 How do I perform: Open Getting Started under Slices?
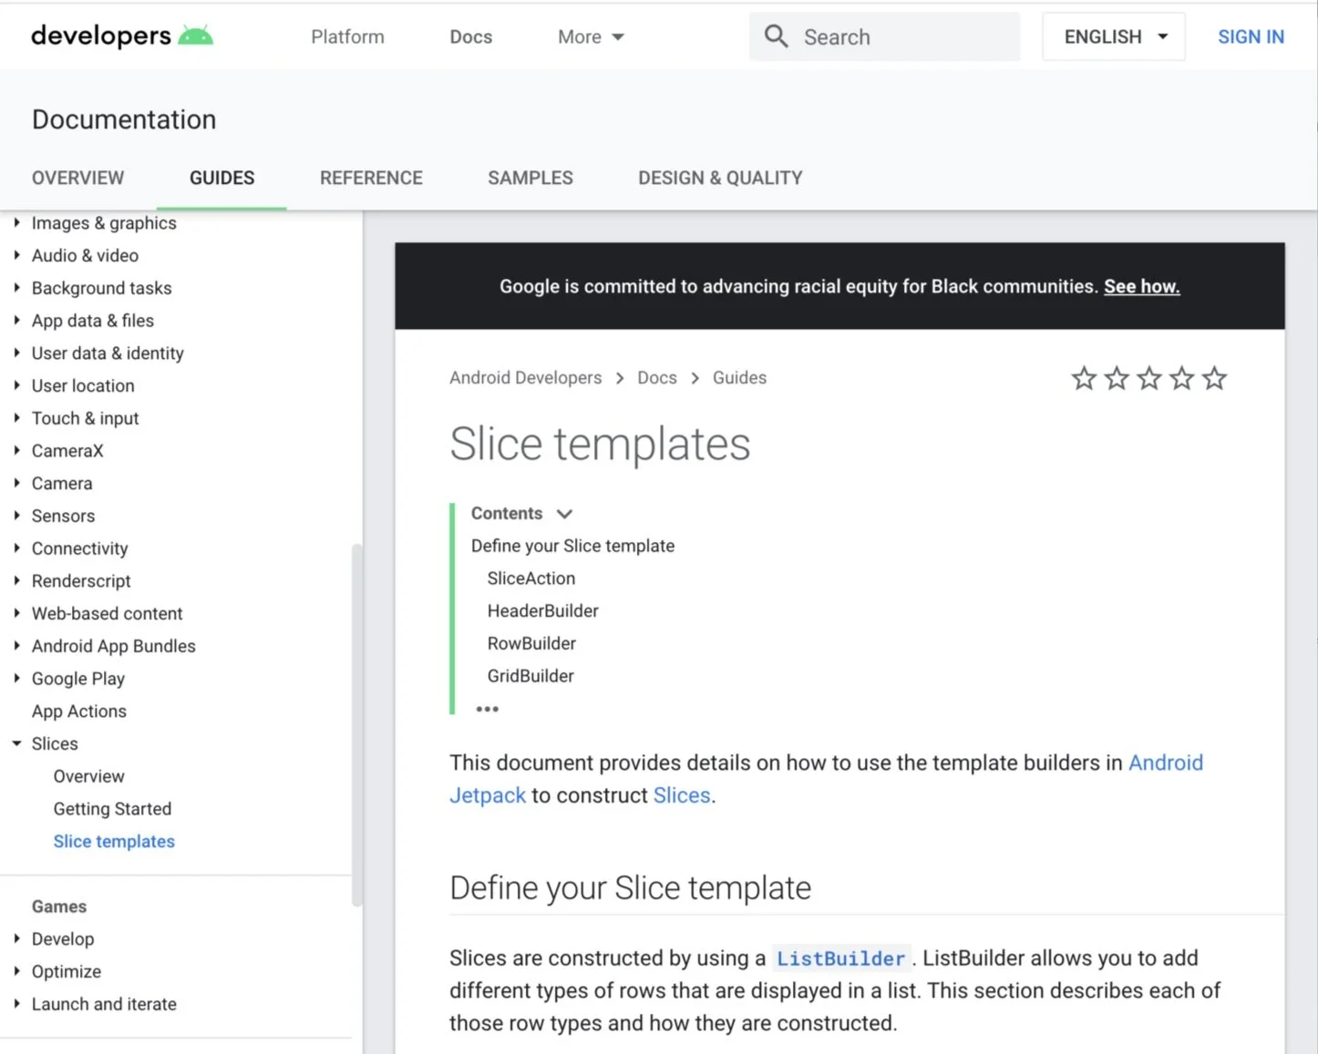(x=112, y=809)
